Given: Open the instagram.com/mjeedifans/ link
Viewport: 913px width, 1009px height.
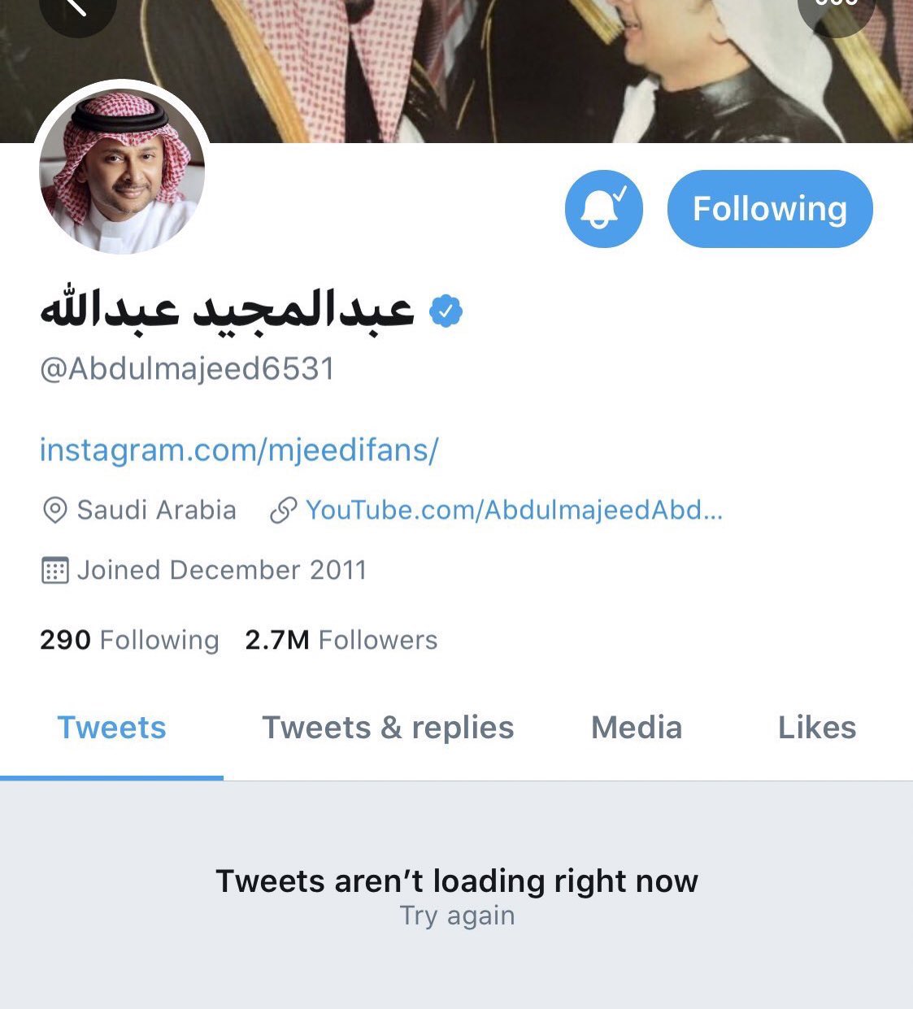Looking at the screenshot, I should tap(239, 450).
